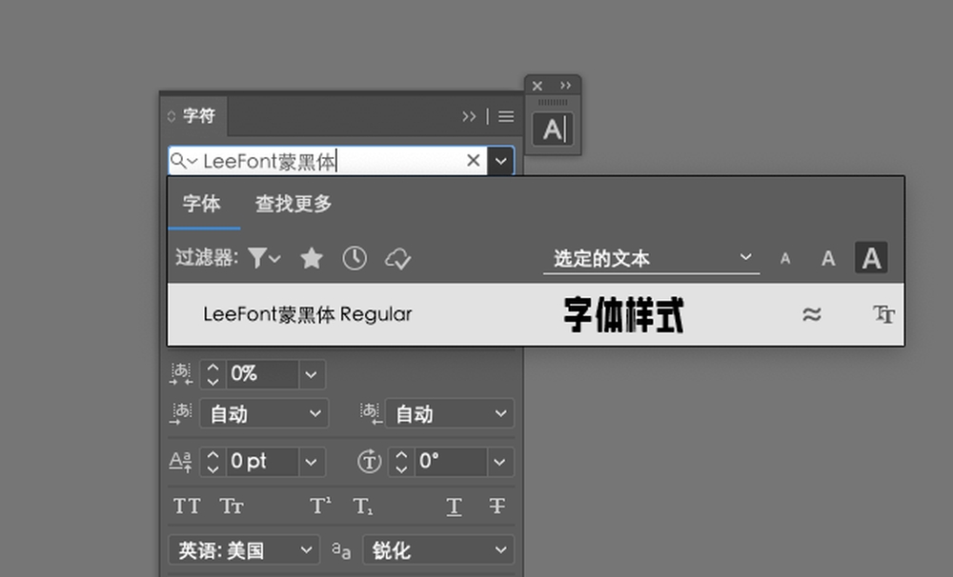Screen dimensions: 953x577
Task: Open the 0% tsume dropdown
Action: tap(312, 374)
